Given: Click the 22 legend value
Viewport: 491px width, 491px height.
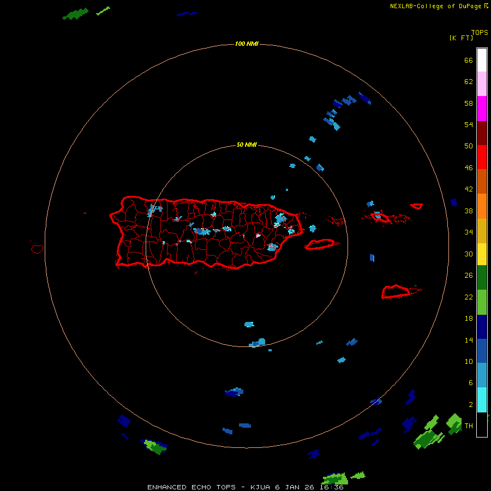Looking at the screenshot, I should coord(469,297).
